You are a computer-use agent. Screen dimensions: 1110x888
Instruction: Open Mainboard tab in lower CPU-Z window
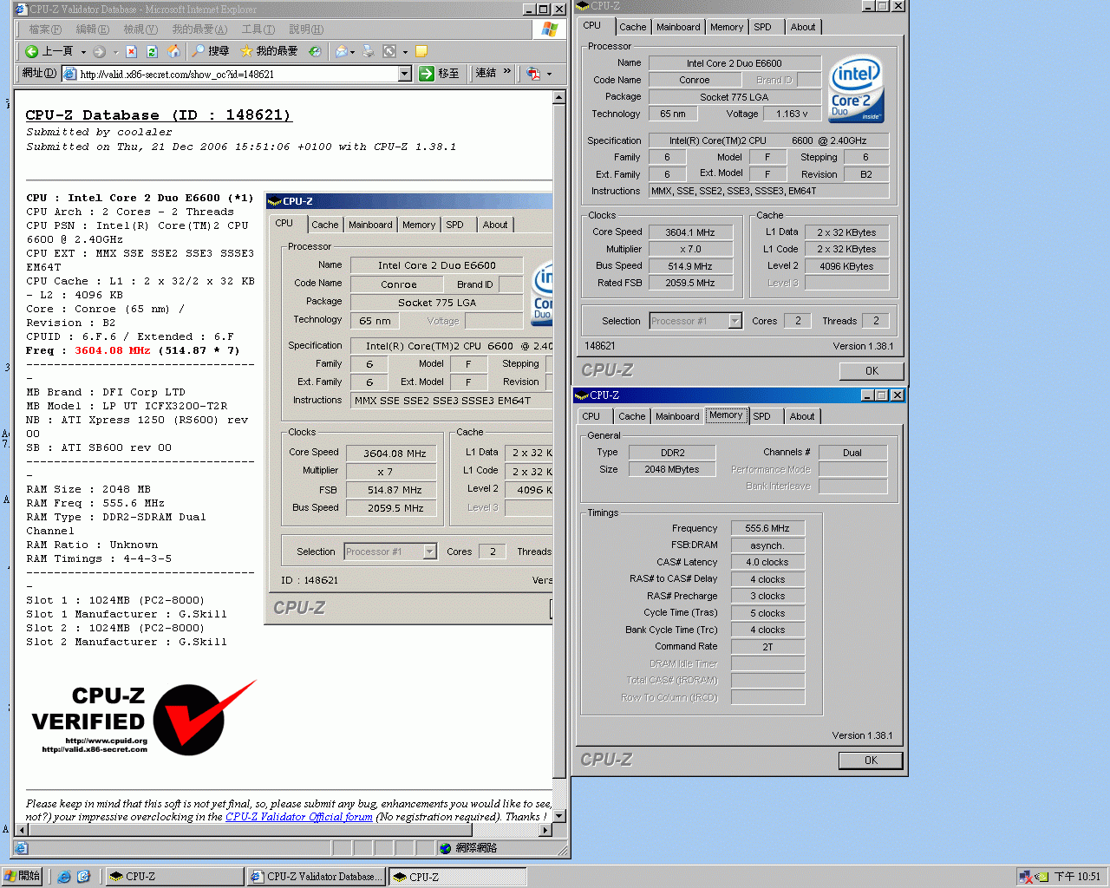(x=677, y=416)
